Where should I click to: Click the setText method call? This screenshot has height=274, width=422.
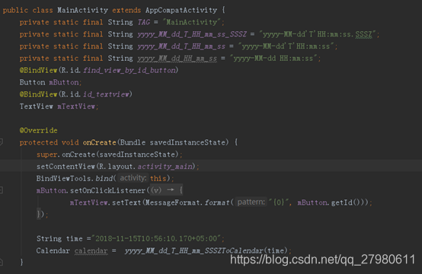(126, 202)
